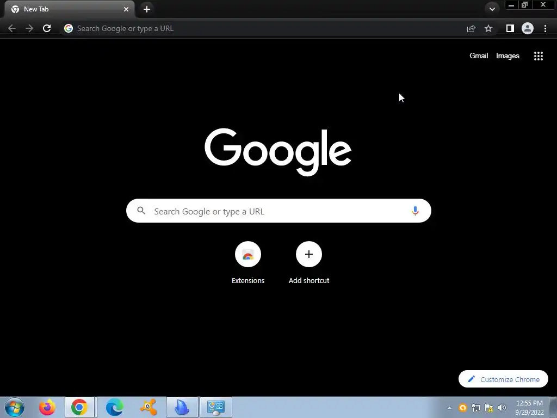Expand the tab search dropdown
Image resolution: width=557 pixels, height=418 pixels.
492,9
